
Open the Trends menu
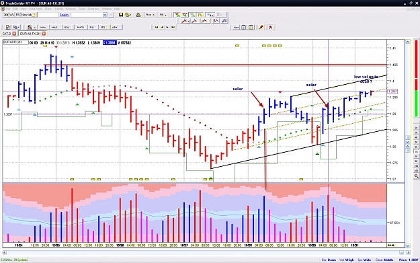58,9
